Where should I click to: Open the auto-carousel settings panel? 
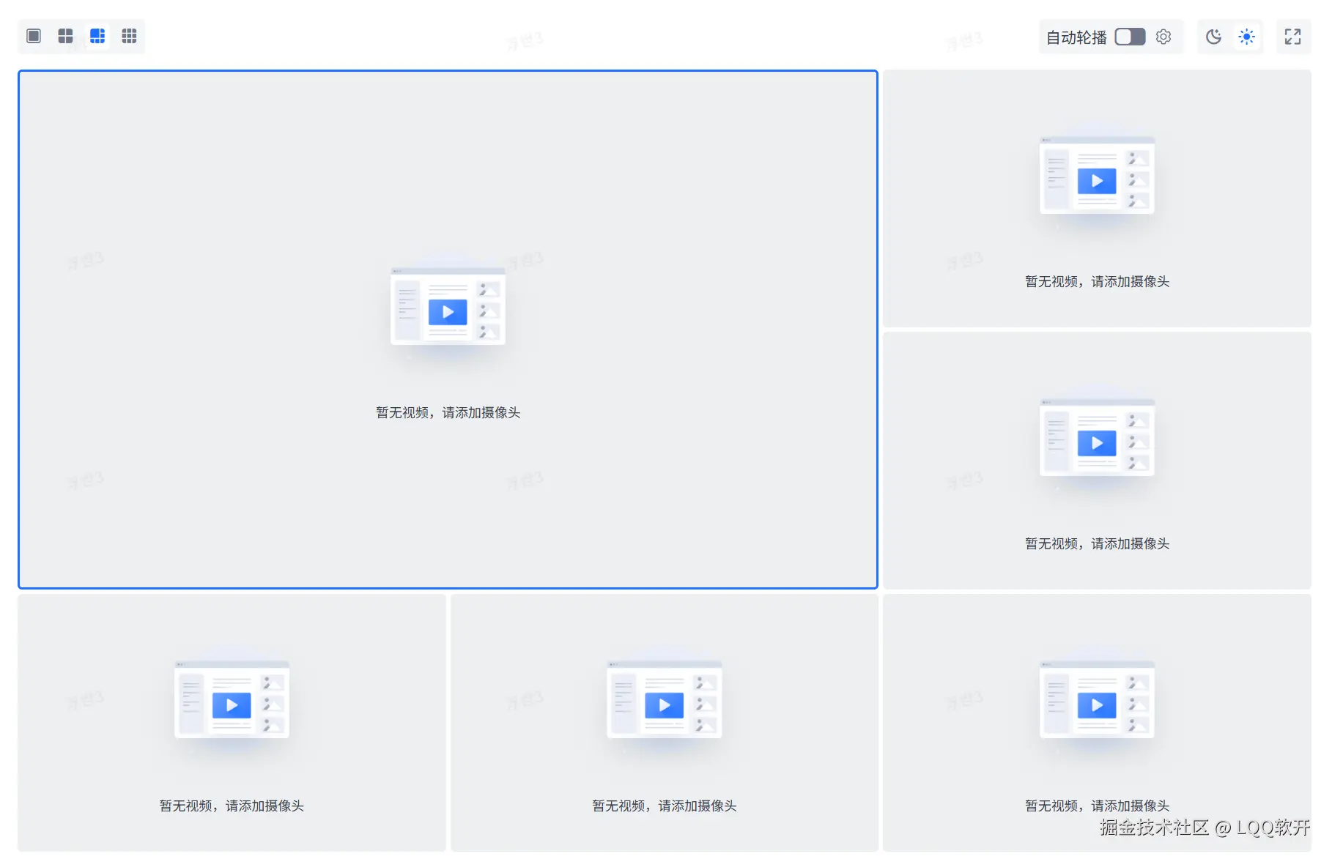(x=1164, y=36)
